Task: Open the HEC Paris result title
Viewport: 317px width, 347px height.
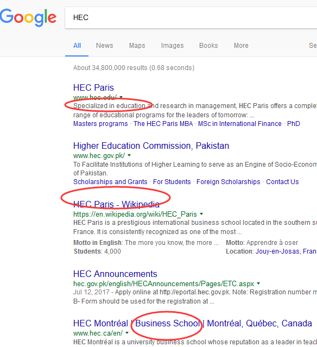Action: tap(93, 87)
